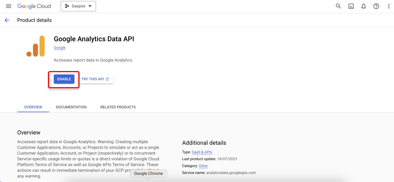The height and width of the screenshot is (182, 394).
Task: Click the last product update date 18/07/2023
Action: click(x=227, y=159)
